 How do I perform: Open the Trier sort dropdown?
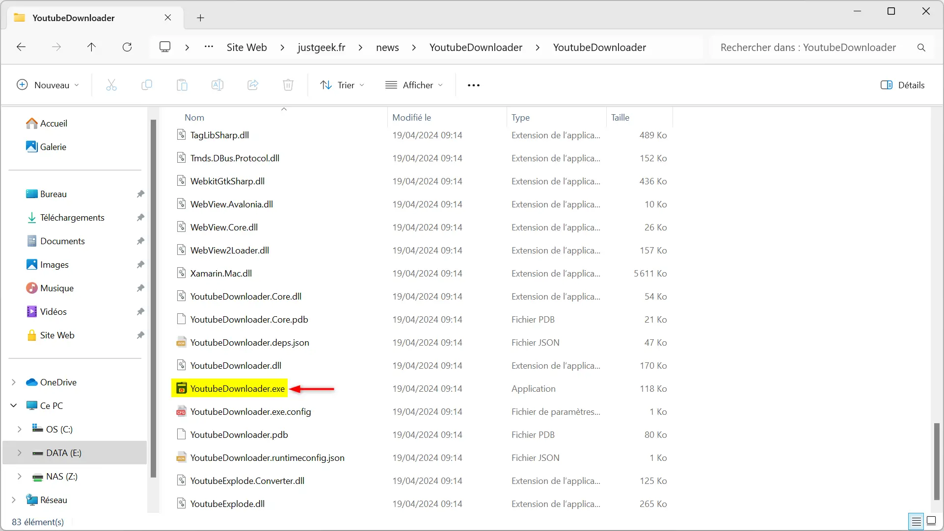342,85
